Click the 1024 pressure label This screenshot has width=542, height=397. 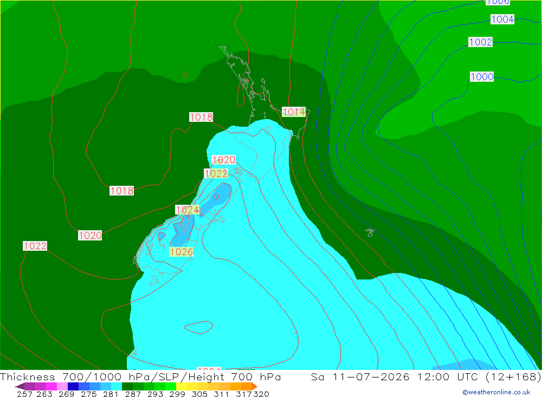(x=188, y=210)
